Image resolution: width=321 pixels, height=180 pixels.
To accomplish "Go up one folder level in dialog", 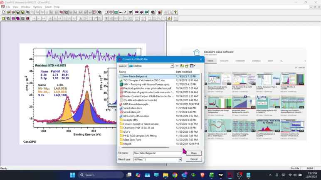I will 182,66.
